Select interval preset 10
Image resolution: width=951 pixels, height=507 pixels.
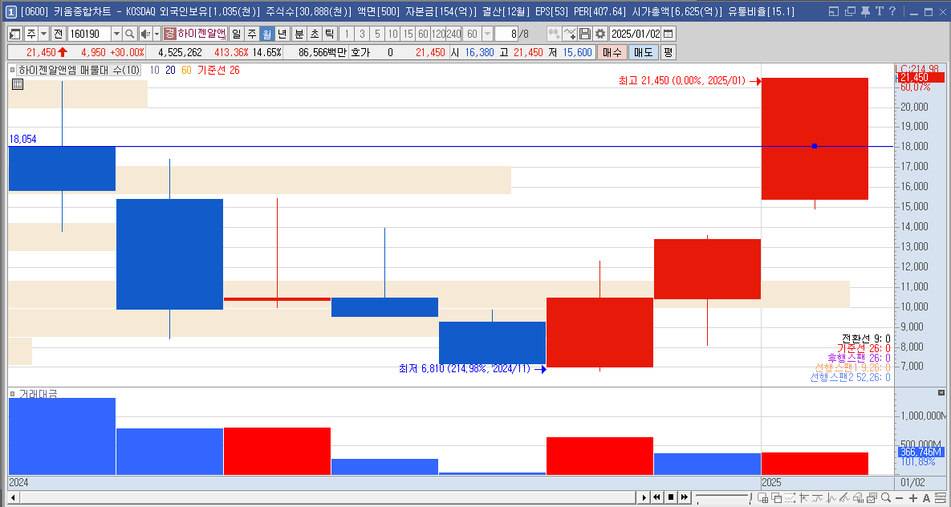tap(392, 34)
